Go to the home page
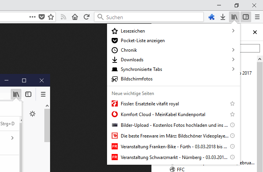This screenshot has width=263, height=172. pos(75,17)
